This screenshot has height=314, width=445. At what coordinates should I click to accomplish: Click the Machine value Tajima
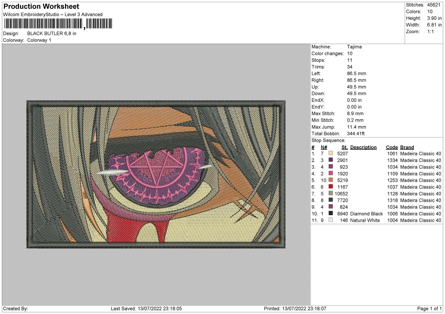pyautogui.click(x=354, y=47)
